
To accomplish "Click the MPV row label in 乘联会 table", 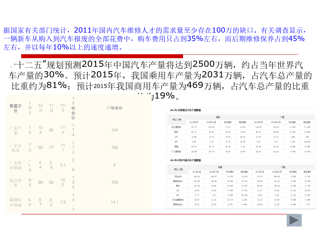I will 176,142.
